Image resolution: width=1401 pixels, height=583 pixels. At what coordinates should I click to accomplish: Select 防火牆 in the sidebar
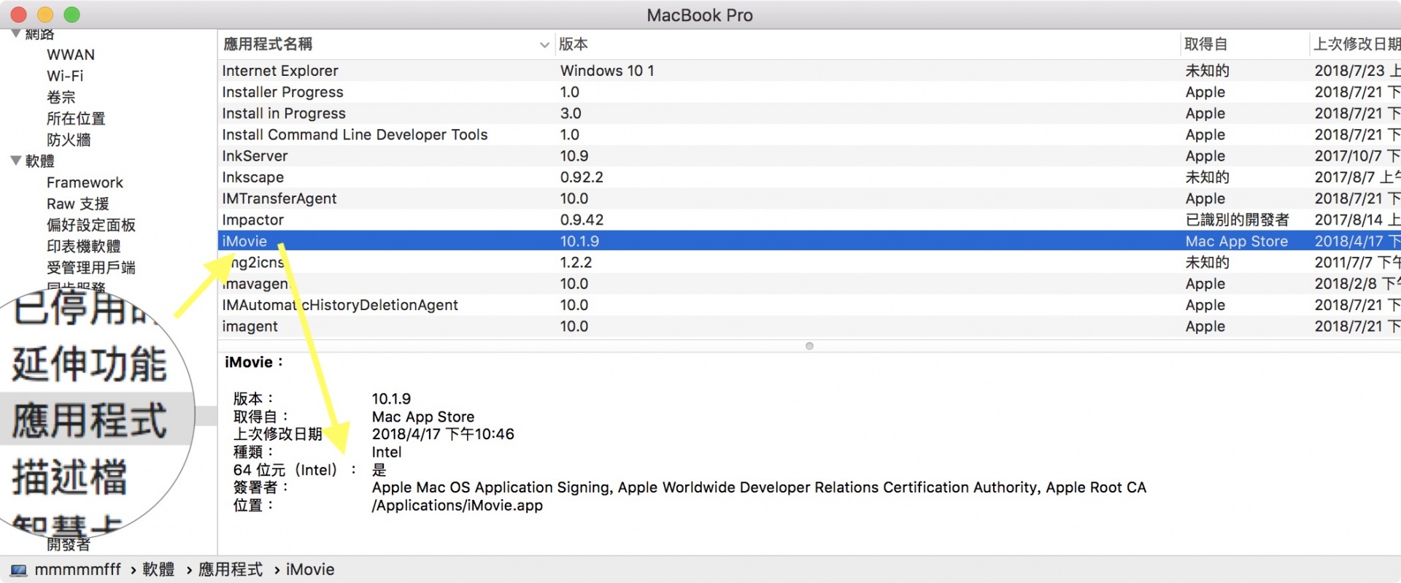pos(69,139)
